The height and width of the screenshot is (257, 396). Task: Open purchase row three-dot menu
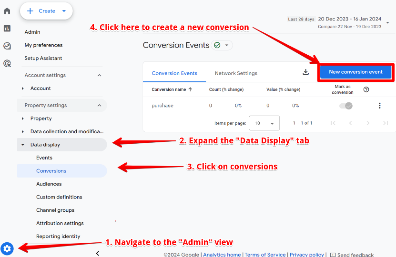[379, 106]
